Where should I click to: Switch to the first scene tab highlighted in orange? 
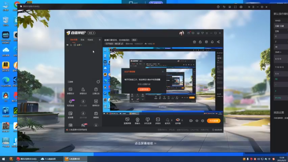pos(74,40)
